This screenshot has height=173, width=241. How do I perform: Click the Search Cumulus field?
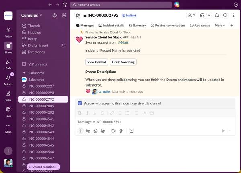(121, 5)
